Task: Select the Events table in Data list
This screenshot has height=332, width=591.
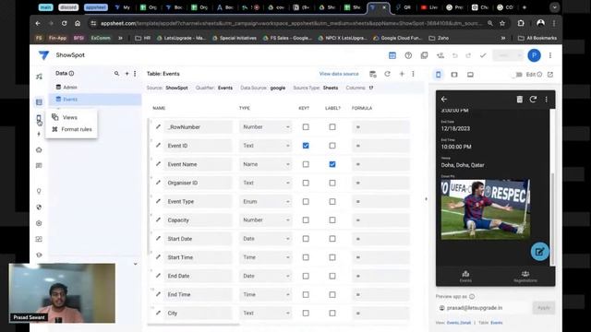Action: point(95,99)
